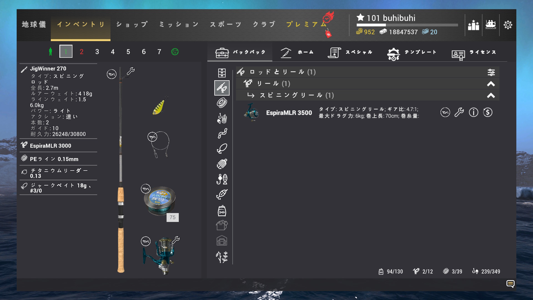Click the PE line spool thumbnail
The height and width of the screenshot is (300, 533).
tap(160, 201)
